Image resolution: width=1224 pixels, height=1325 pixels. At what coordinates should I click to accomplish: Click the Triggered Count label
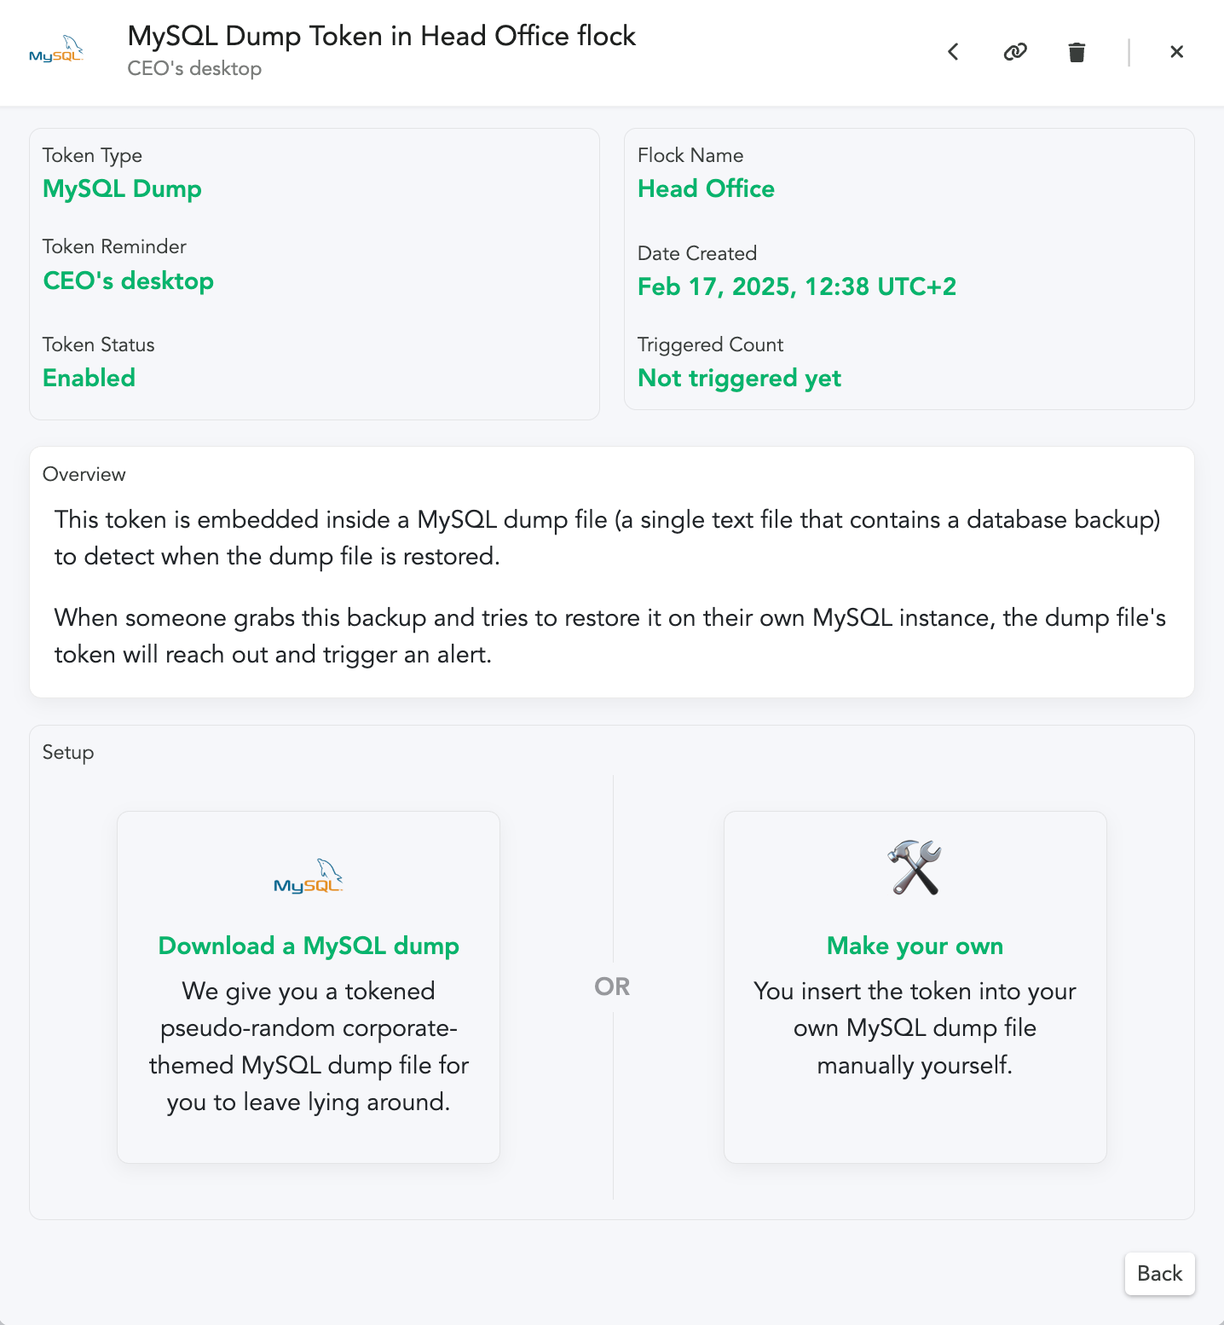click(x=710, y=344)
